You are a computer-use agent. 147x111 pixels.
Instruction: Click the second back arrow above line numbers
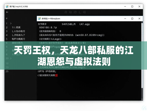(x=7, y=18)
